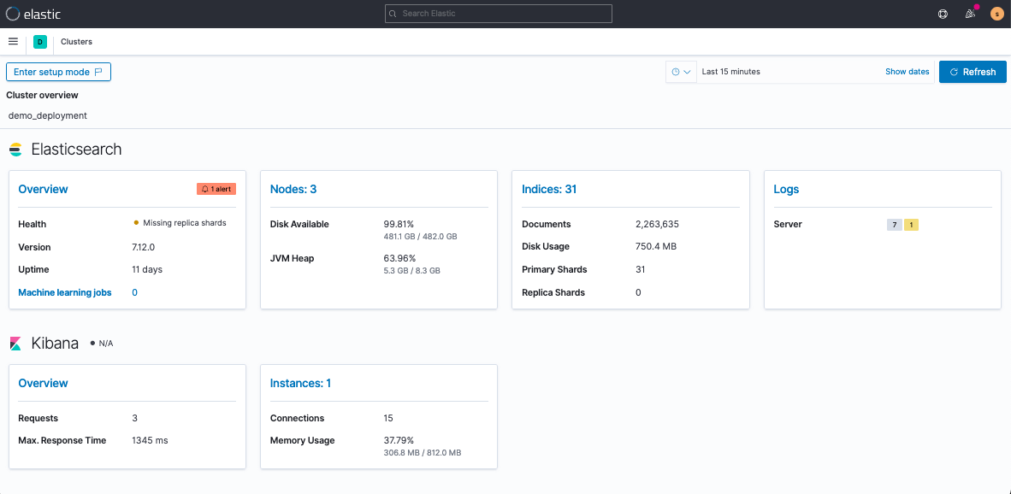Click the 1 alert badge
Viewport: 1011px width, 494px height.
pyautogui.click(x=216, y=190)
